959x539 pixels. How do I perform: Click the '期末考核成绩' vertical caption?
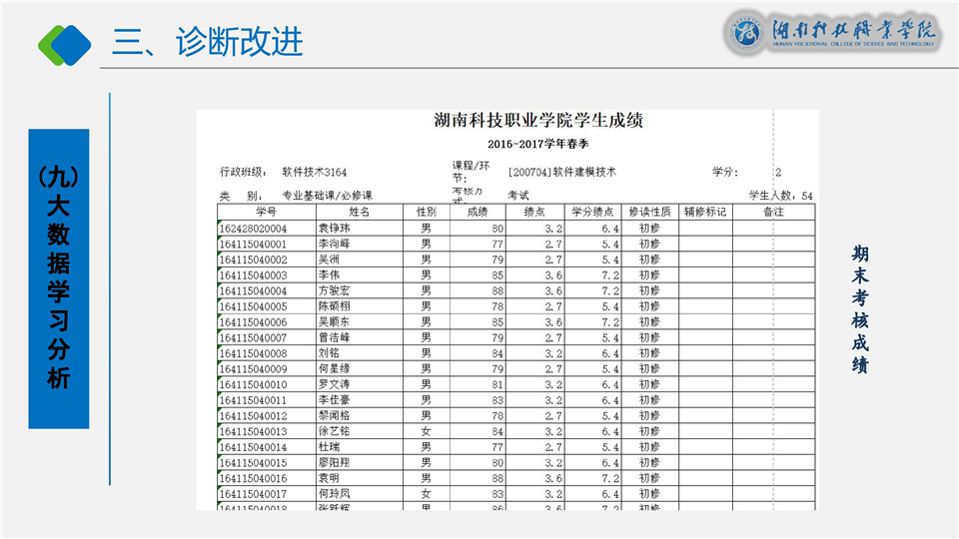tap(859, 309)
